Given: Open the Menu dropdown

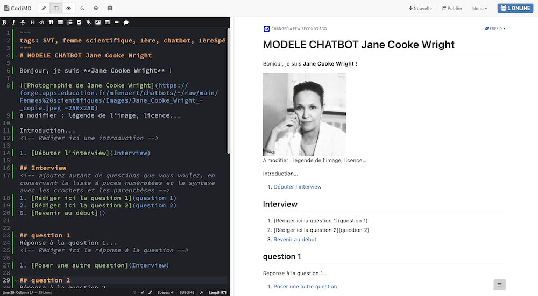Looking at the screenshot, I should (x=479, y=8).
